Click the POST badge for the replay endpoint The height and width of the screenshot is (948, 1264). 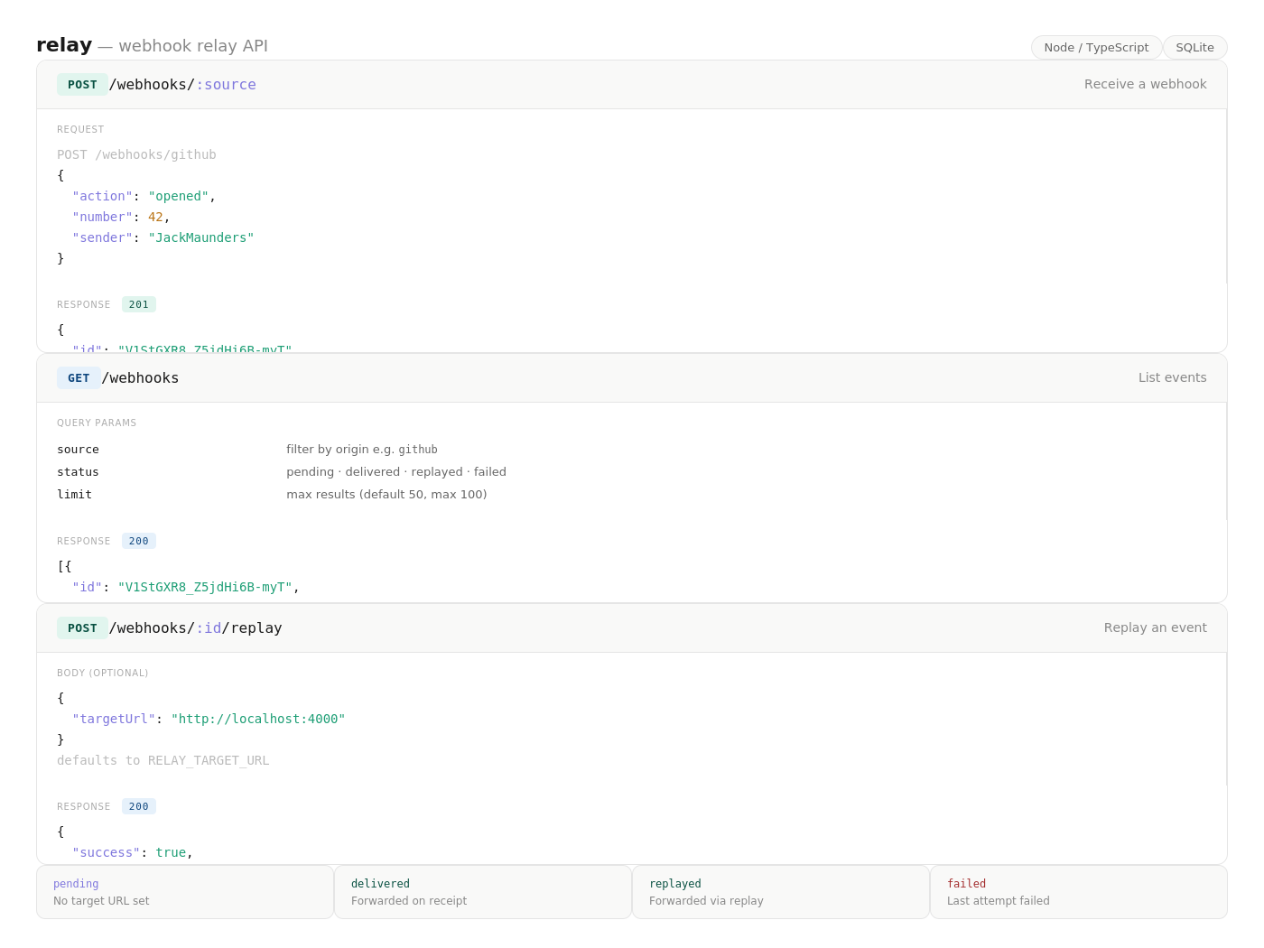[82, 628]
